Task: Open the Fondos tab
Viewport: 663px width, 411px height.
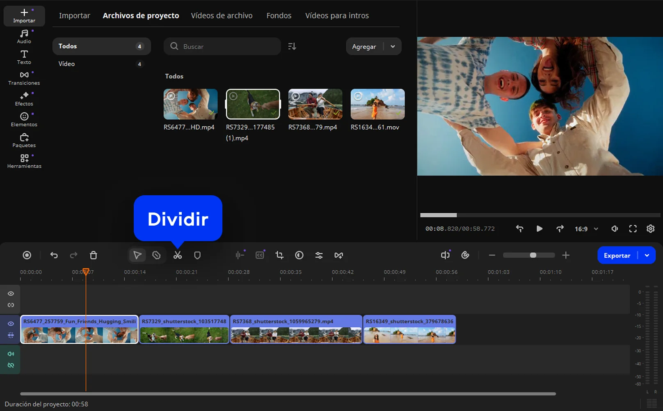Action: click(x=279, y=15)
